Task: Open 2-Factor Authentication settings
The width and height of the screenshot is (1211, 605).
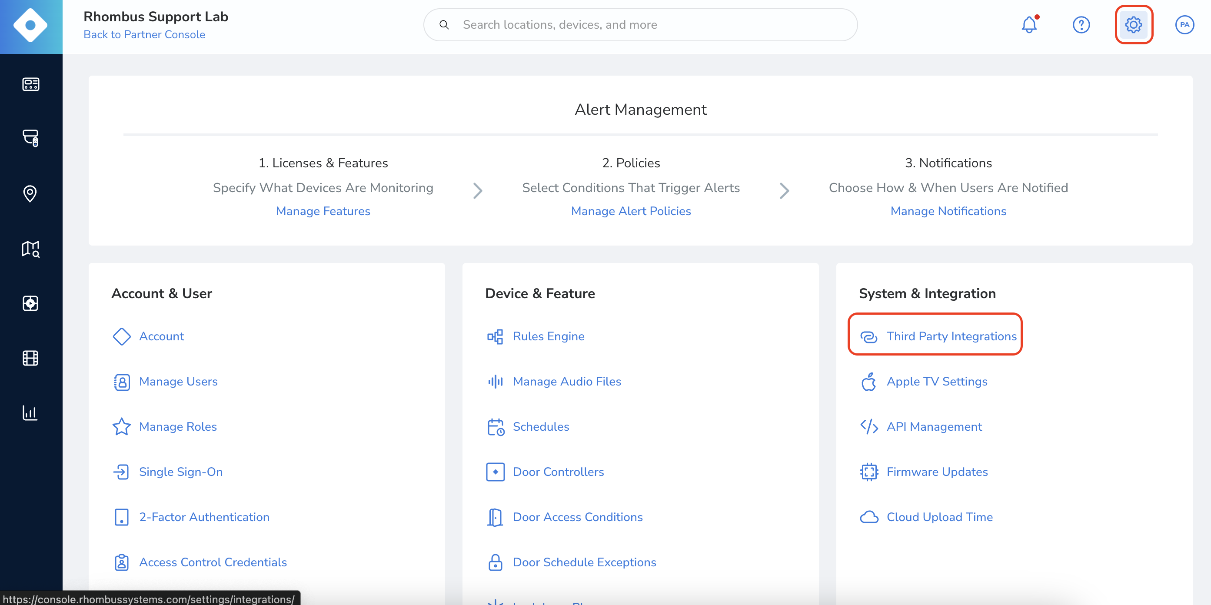Action: [x=204, y=517]
